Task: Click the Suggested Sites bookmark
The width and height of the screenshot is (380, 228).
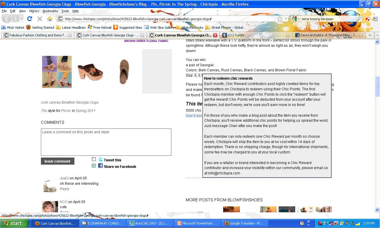Action: [x=128, y=27]
